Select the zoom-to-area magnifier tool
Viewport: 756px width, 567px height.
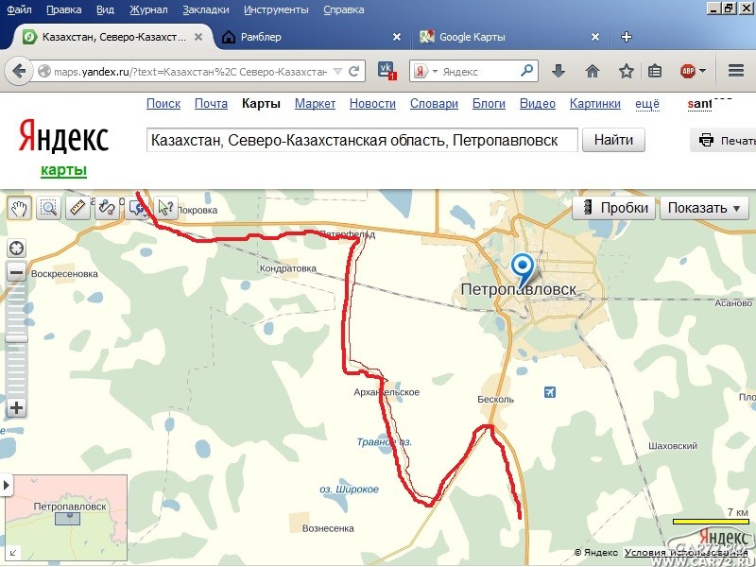click(48, 208)
